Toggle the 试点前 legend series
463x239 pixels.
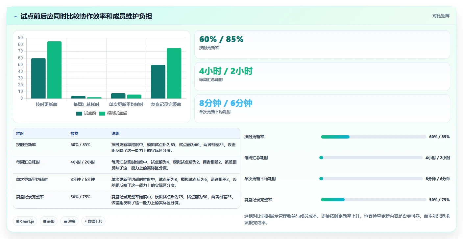pyautogui.click(x=86, y=113)
